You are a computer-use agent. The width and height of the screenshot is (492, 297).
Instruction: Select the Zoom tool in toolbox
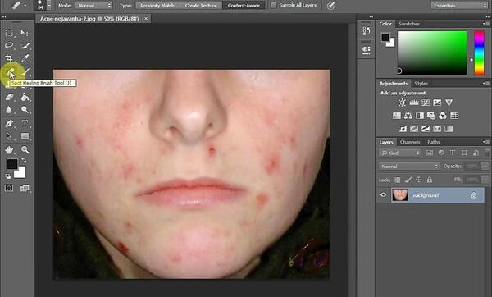25,150
